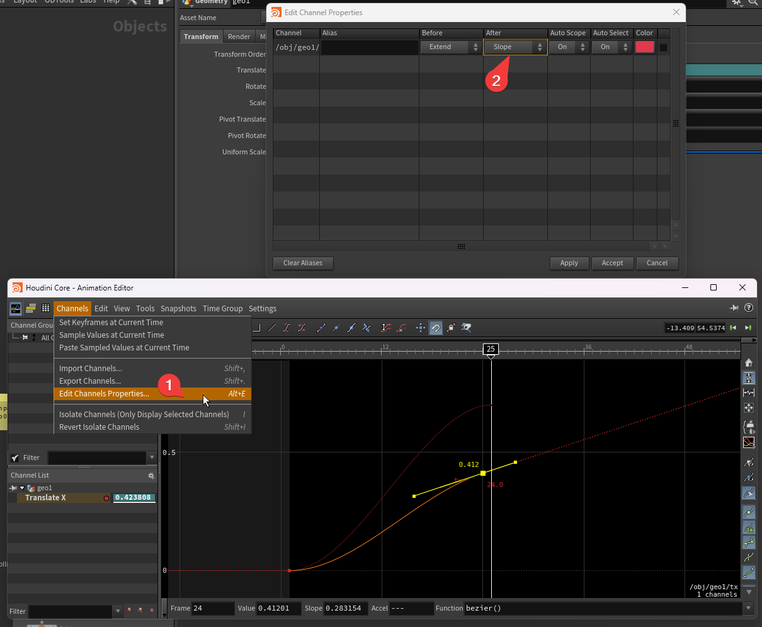Click the Clear Aliases button
Image resolution: width=762 pixels, height=627 pixels.
[x=303, y=263]
